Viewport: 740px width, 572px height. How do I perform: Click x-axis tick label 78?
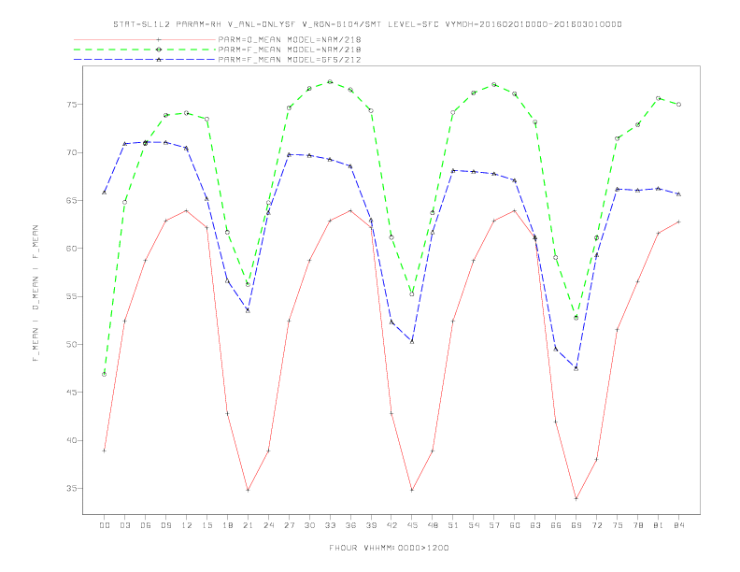coord(638,525)
